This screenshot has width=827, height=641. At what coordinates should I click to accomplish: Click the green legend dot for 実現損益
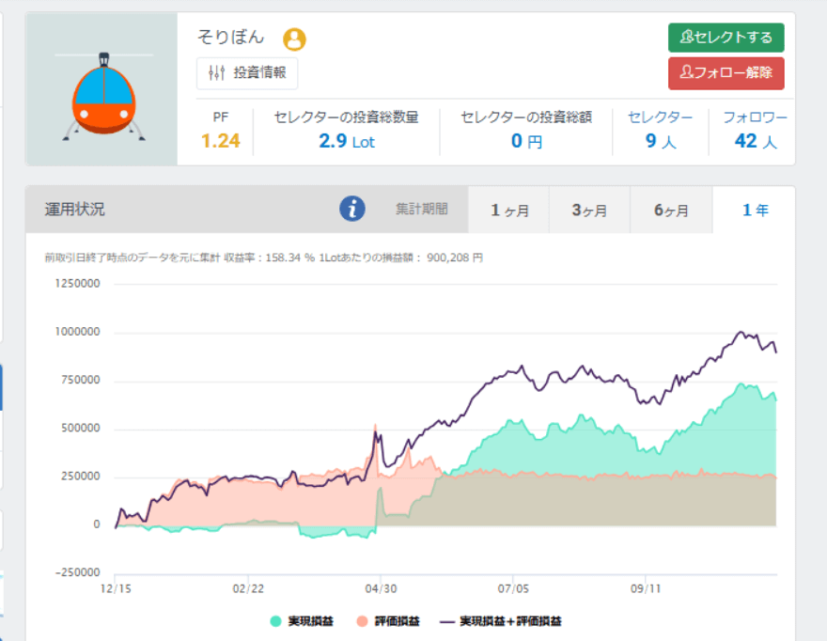click(x=275, y=621)
